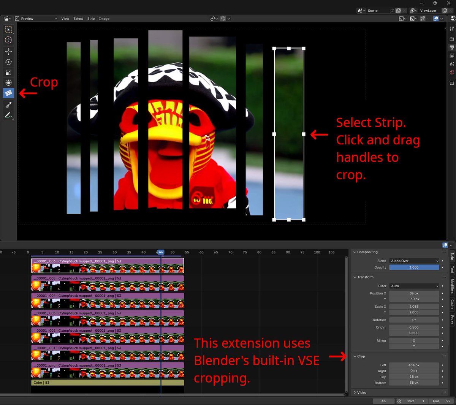
Task: Open the preview channels display dropdown
Action: [413, 19]
